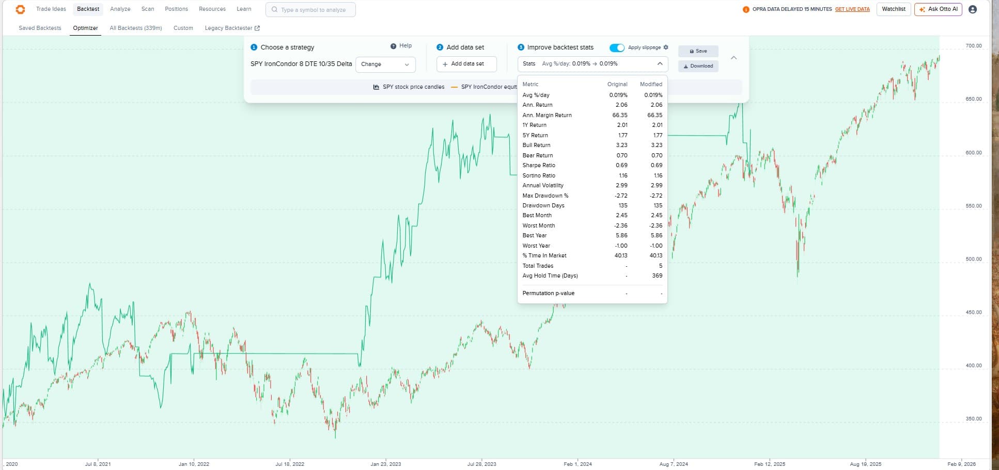Click the slippage settings gear icon

666,47
